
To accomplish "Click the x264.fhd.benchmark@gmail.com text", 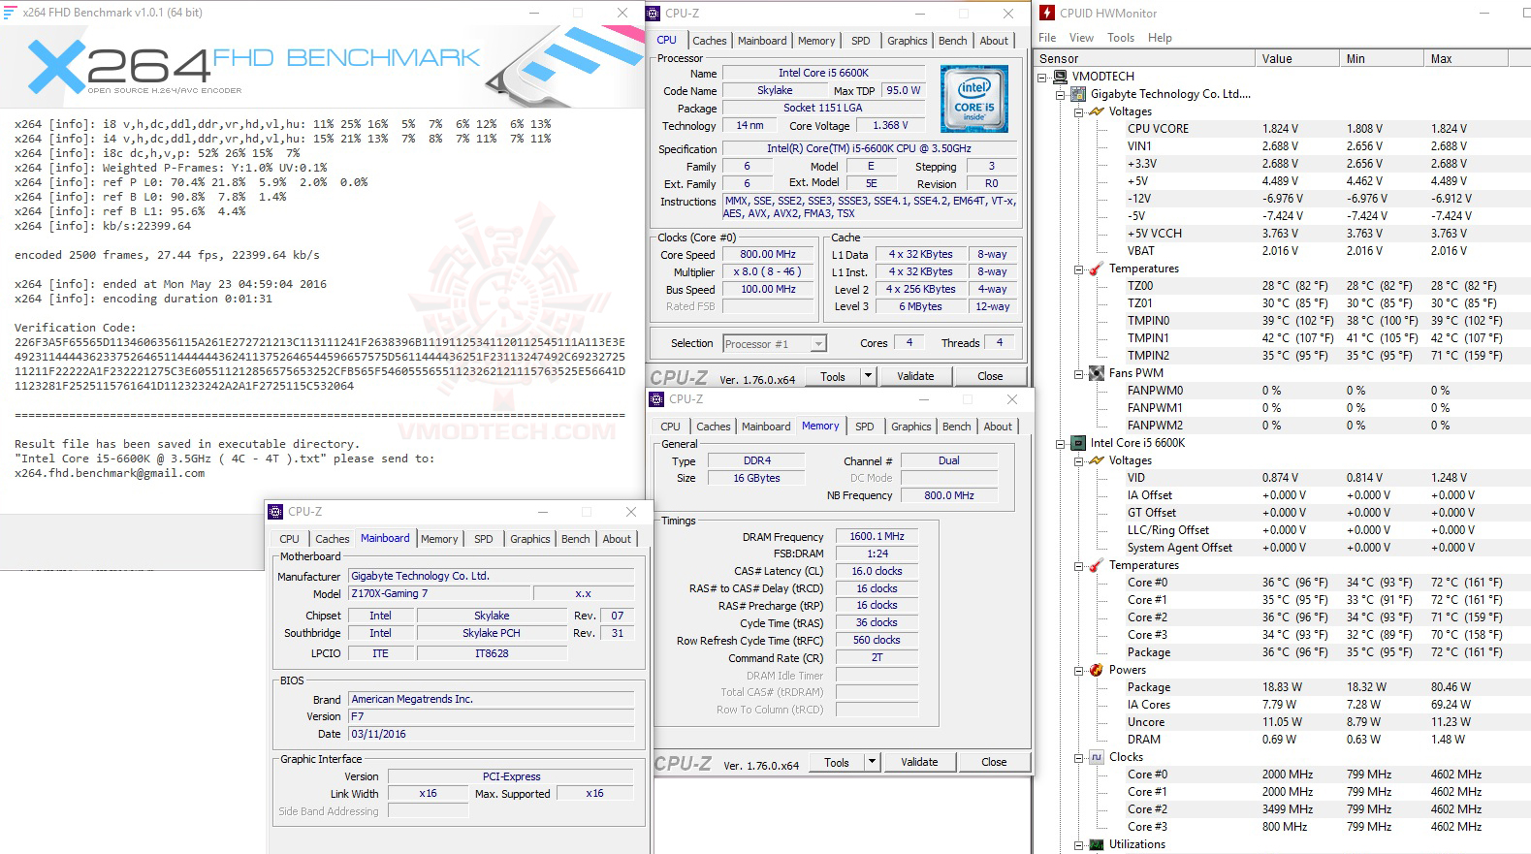I will (110, 473).
